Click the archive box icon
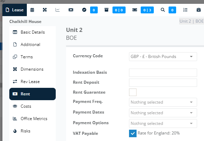The width and height of the screenshot is (204, 141). click(106, 10)
